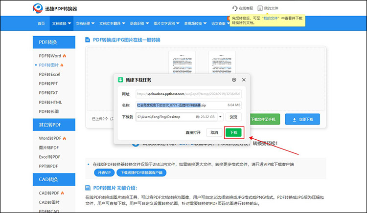Expand the 文档转换 menu
Image resolution: width=367 pixels, height=213 pixels.
click(61, 23)
